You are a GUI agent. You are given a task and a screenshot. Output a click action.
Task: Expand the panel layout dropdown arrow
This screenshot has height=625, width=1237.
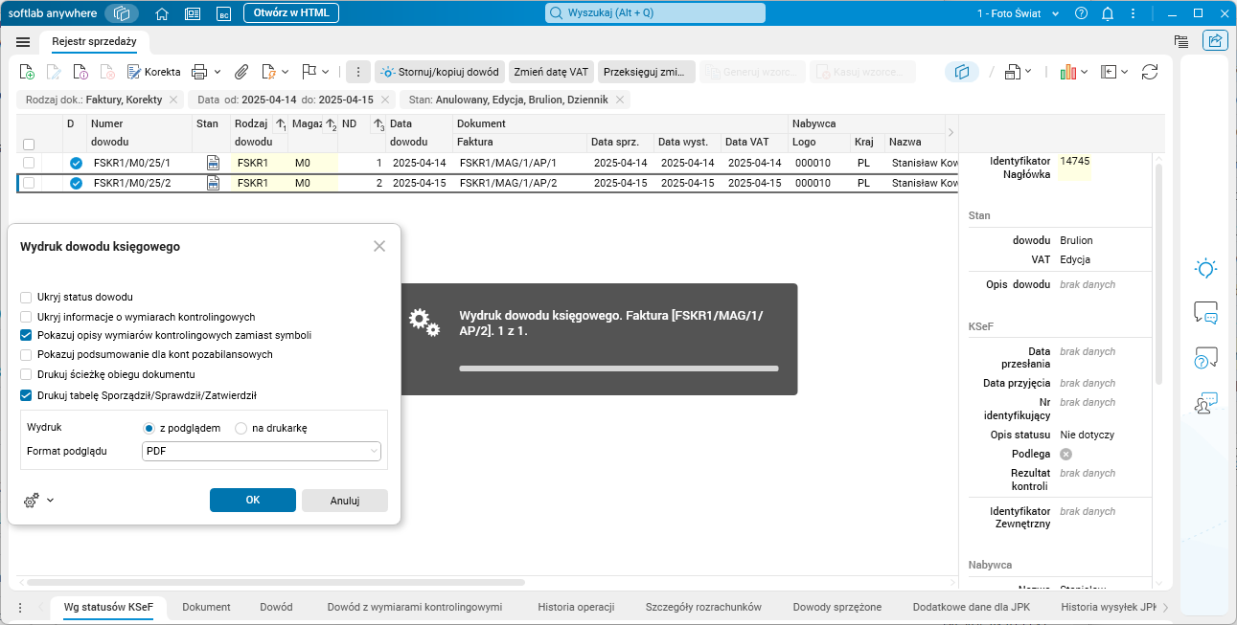click(x=1125, y=72)
